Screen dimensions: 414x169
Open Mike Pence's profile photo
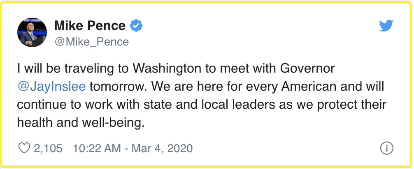coord(32,32)
